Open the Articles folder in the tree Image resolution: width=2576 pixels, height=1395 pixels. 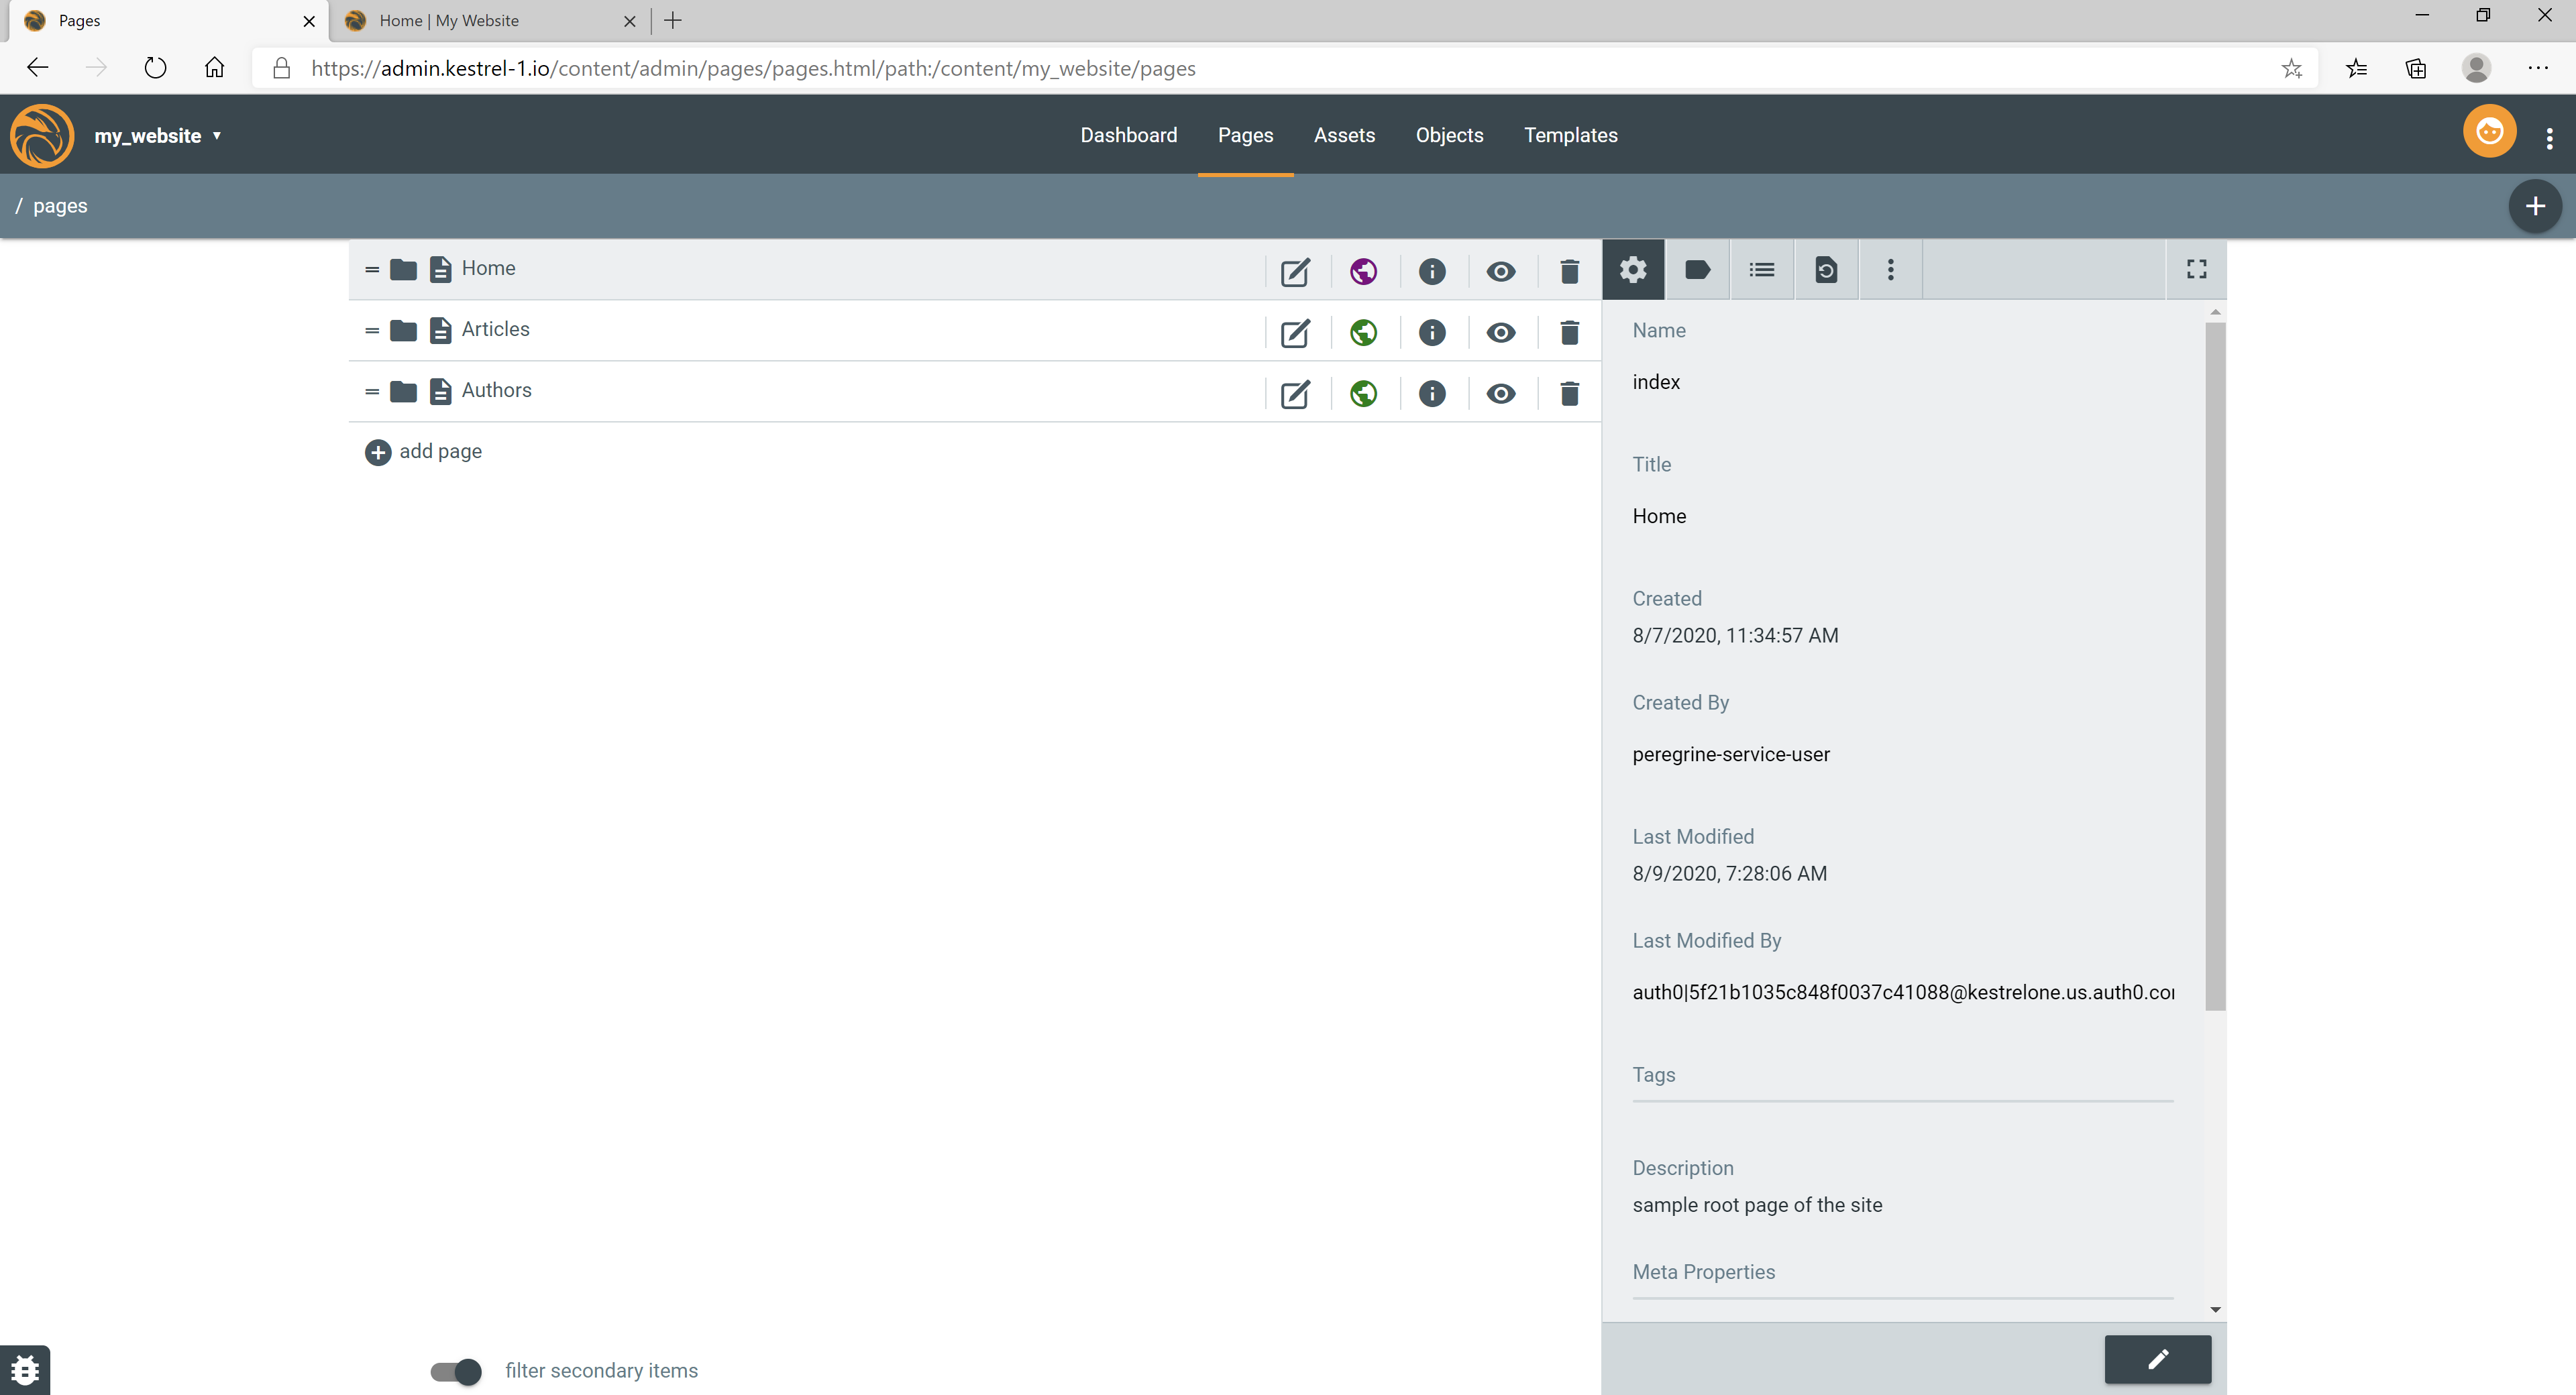point(403,330)
